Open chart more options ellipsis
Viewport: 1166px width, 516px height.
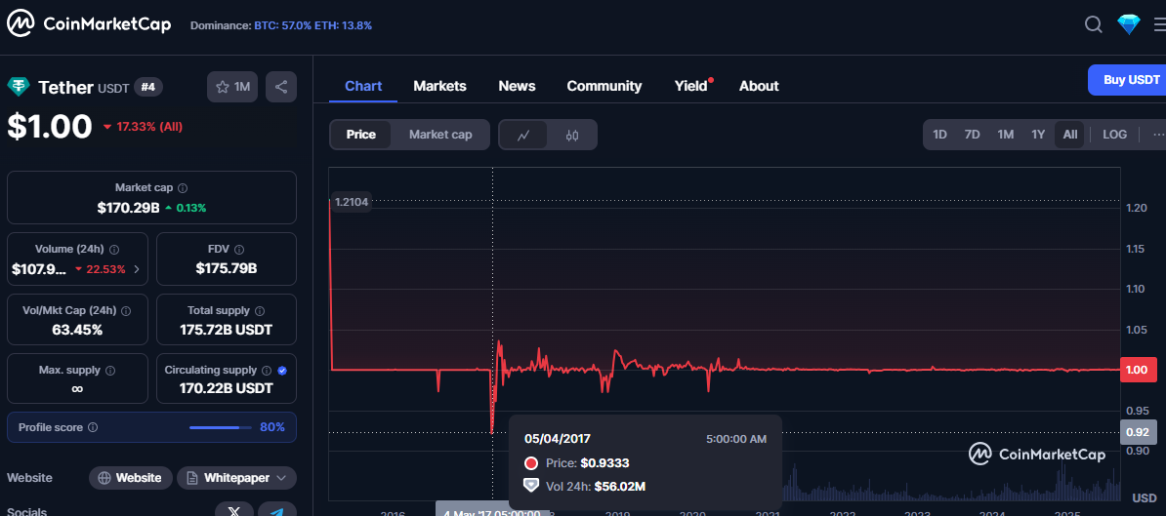1158,135
